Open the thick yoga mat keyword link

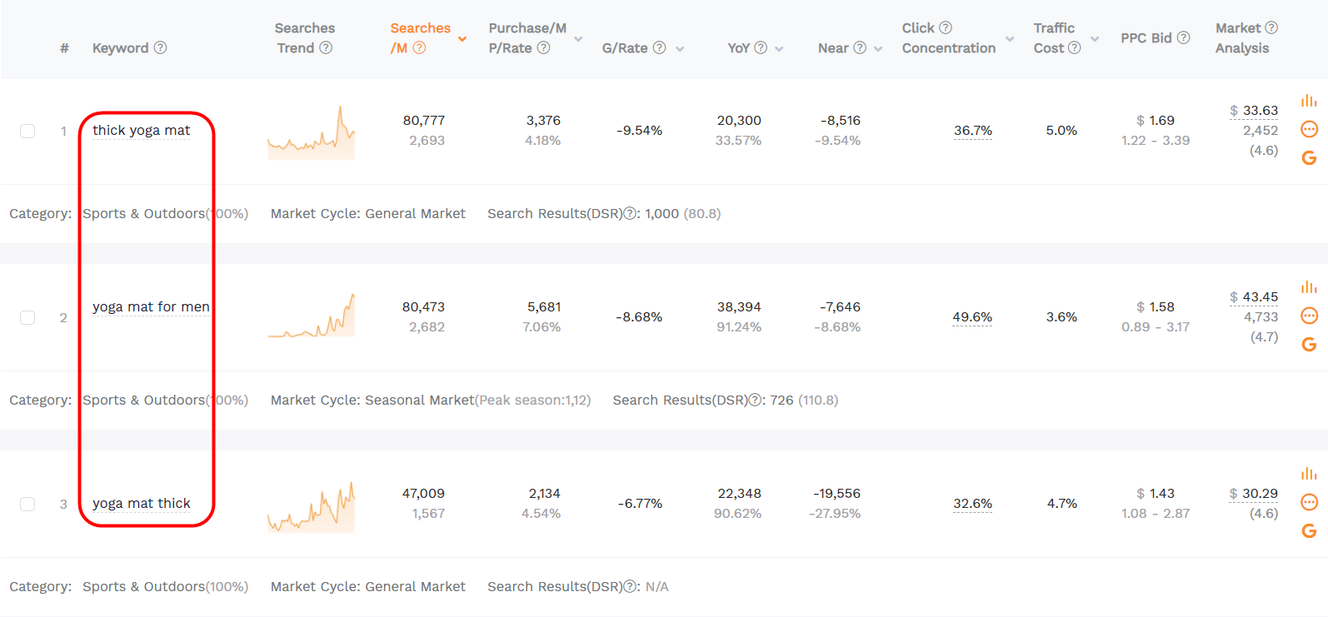(x=141, y=130)
